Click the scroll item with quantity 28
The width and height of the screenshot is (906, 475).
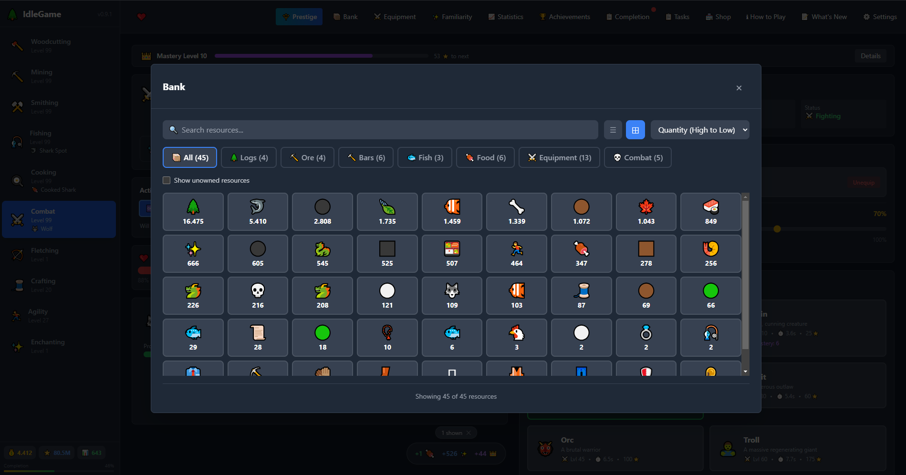pyautogui.click(x=258, y=338)
